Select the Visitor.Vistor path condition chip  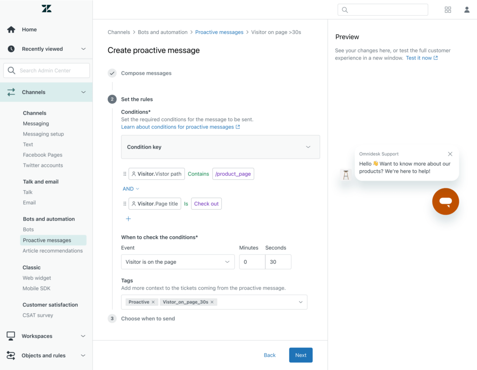coord(157,174)
